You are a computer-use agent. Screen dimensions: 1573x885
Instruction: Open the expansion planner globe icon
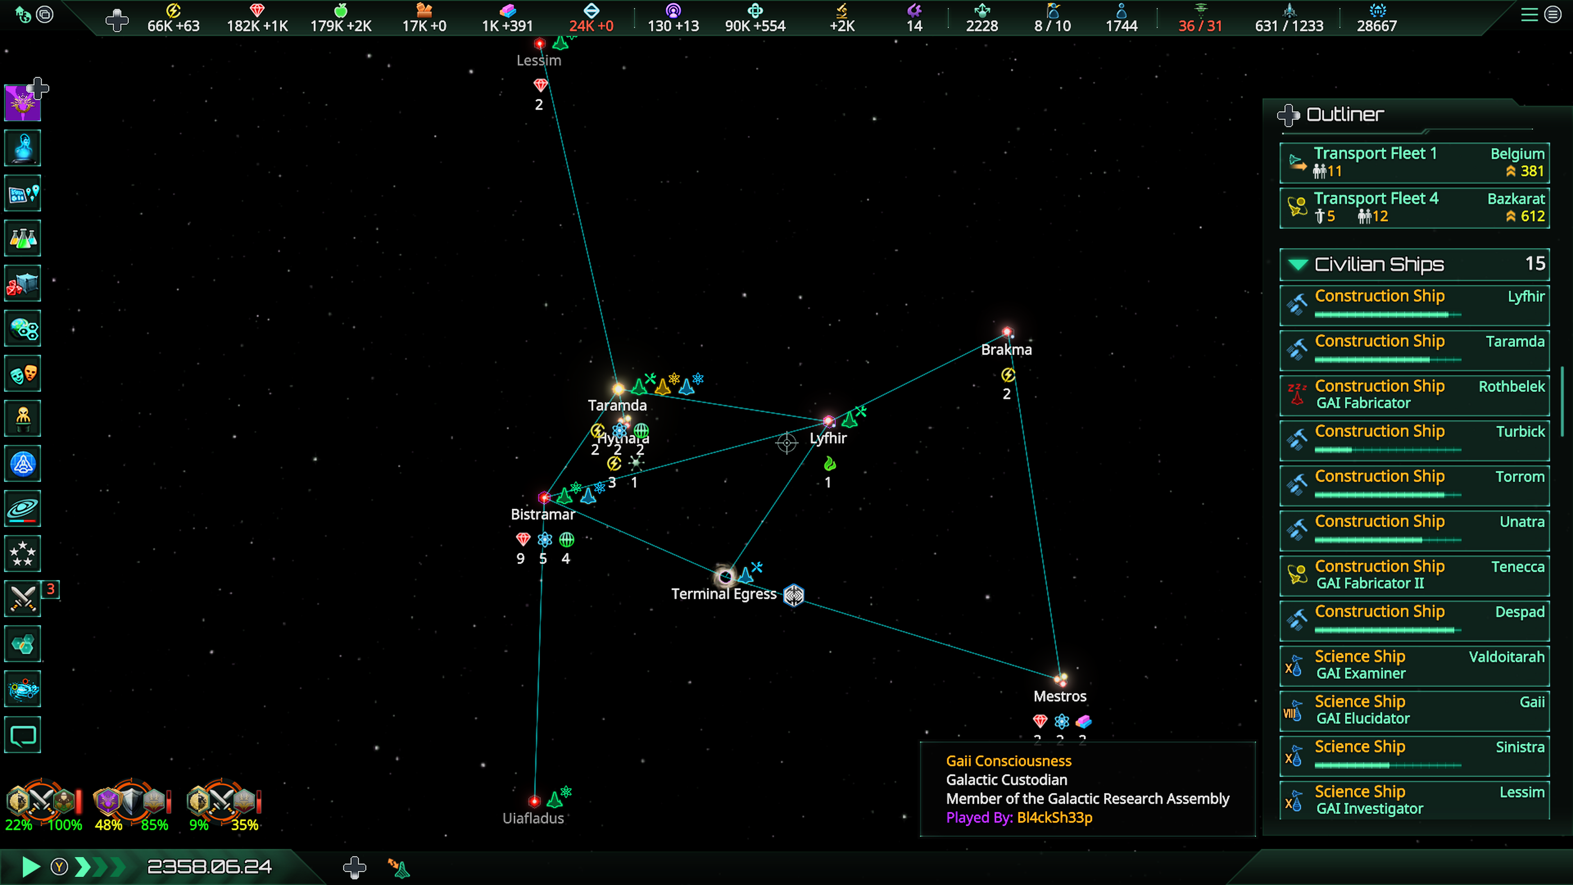[23, 329]
